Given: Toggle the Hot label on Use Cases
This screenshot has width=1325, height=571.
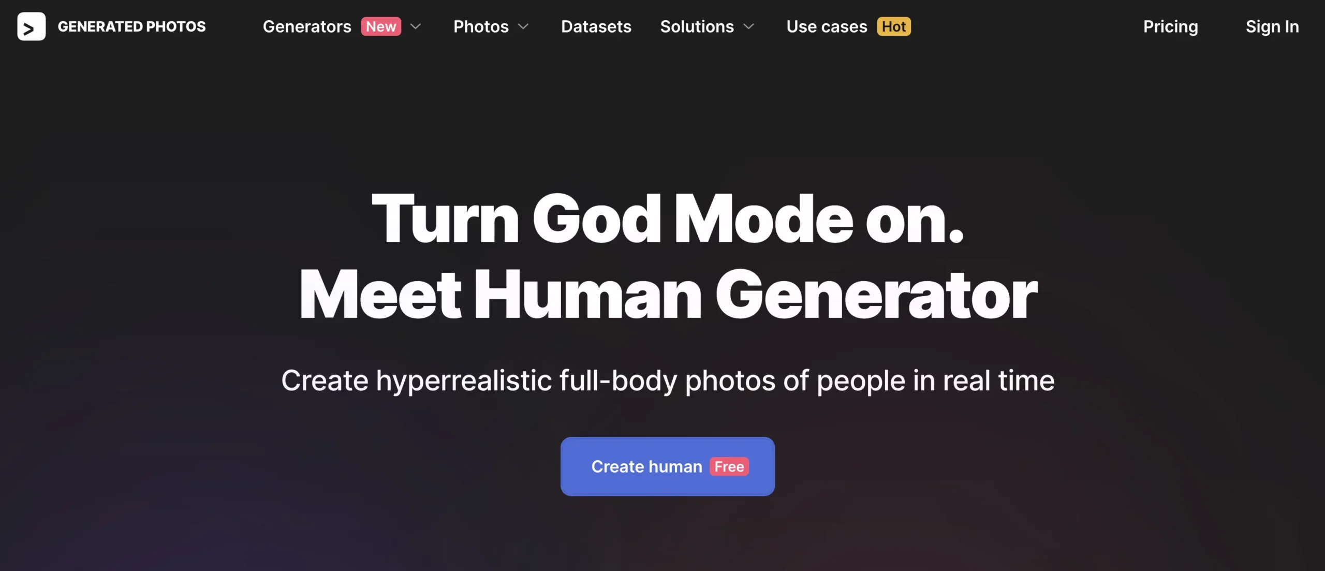Looking at the screenshot, I should click(893, 26).
